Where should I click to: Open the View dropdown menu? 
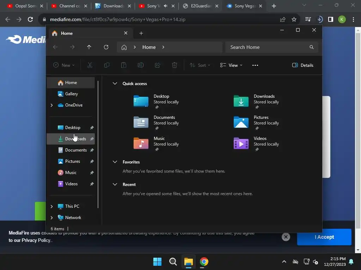(231, 65)
